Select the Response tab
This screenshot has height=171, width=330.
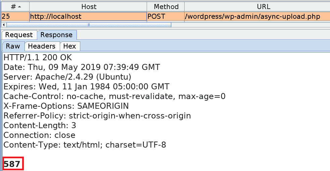click(56, 35)
